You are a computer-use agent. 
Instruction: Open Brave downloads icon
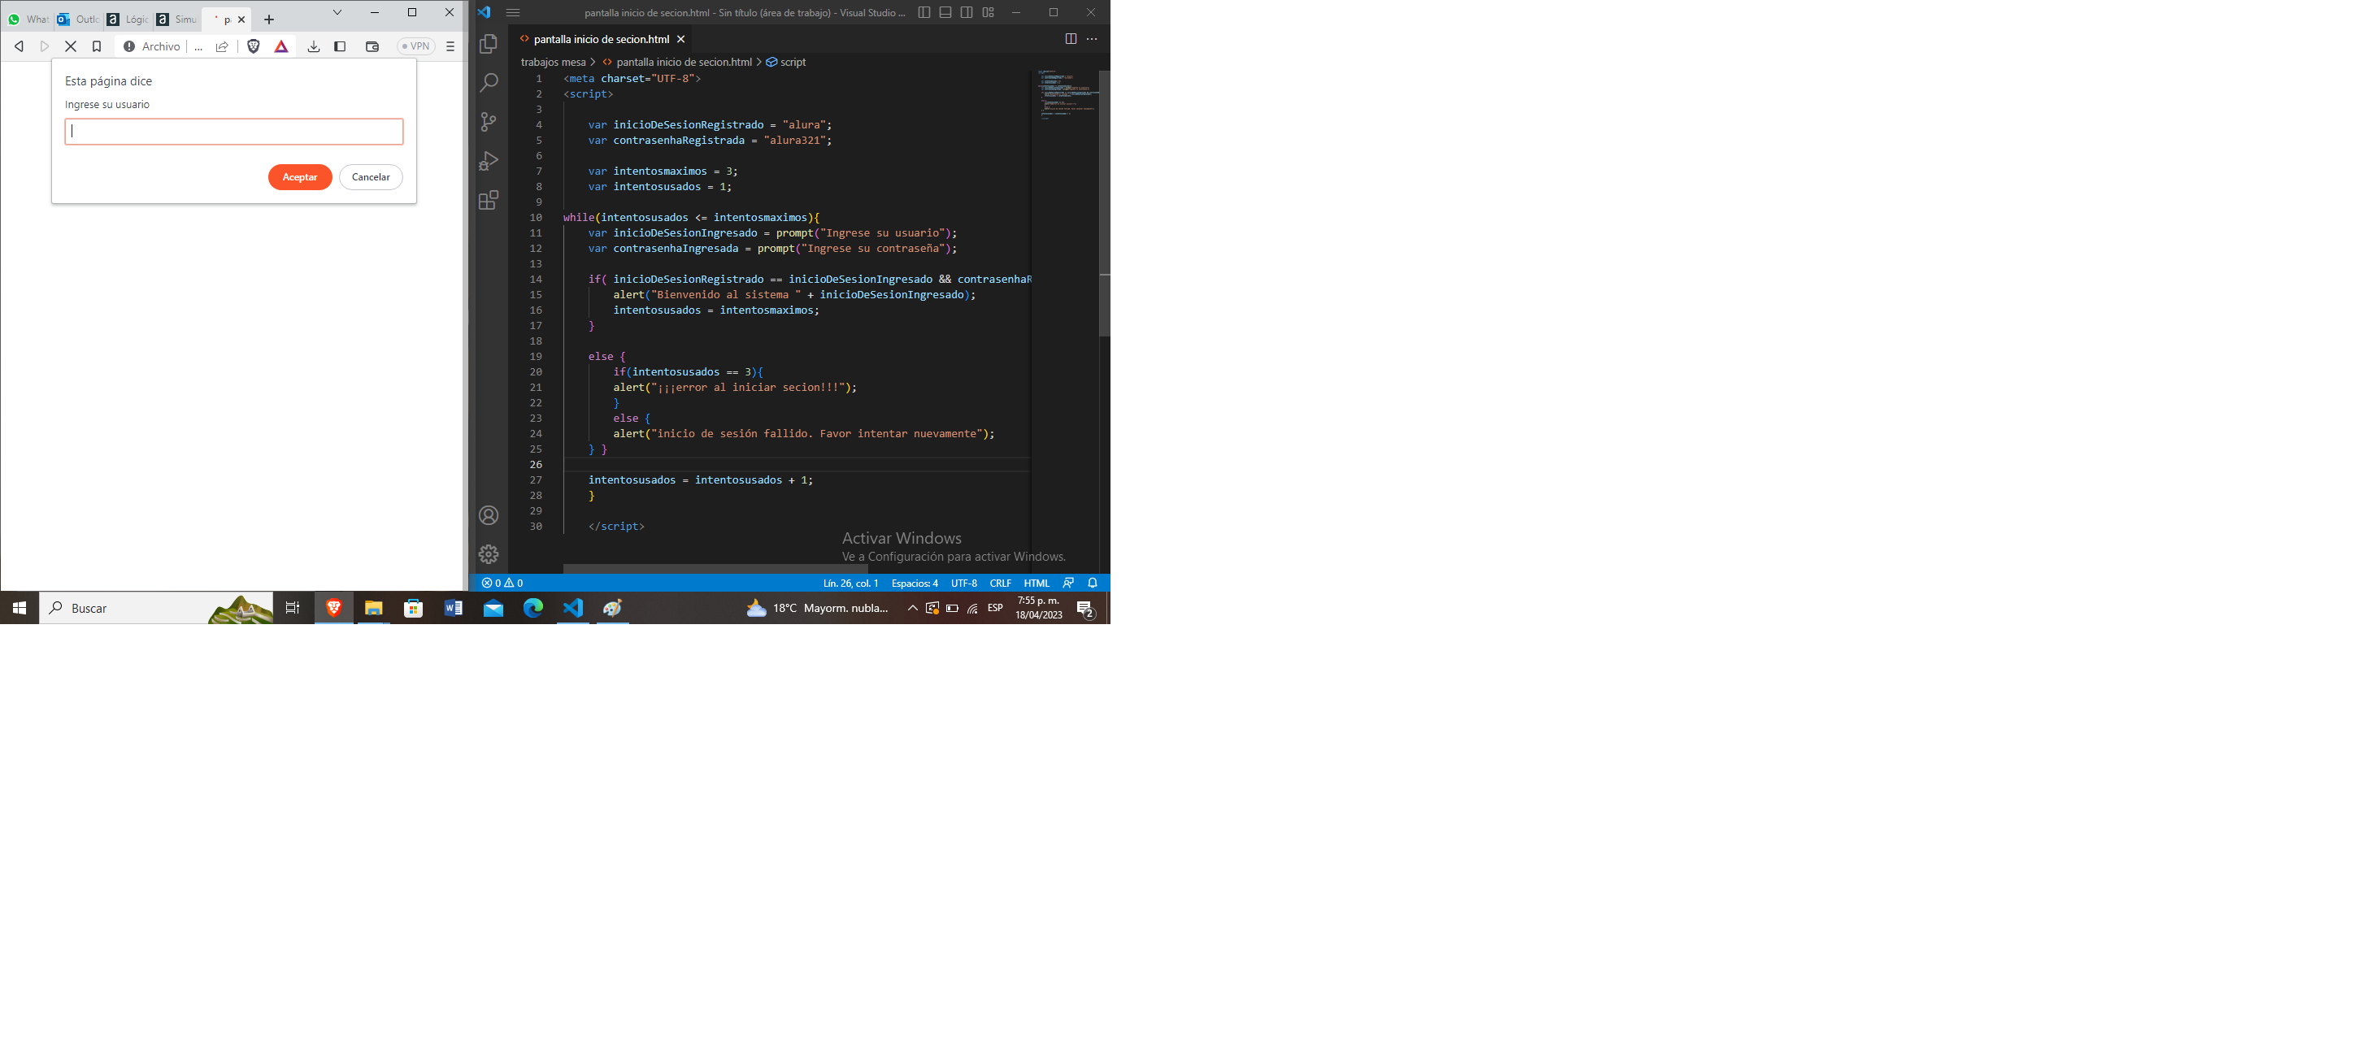click(313, 46)
